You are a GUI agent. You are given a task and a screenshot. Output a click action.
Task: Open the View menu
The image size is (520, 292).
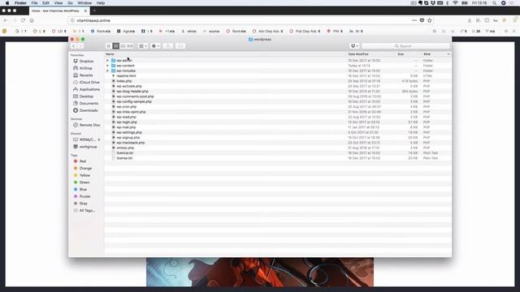coord(58,3)
